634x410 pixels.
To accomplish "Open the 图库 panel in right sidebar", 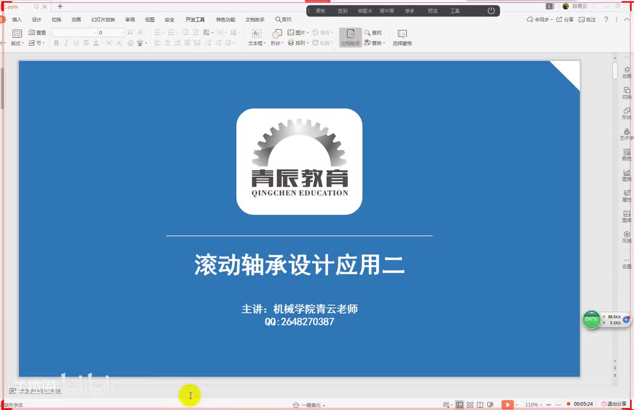I will pos(627,216).
